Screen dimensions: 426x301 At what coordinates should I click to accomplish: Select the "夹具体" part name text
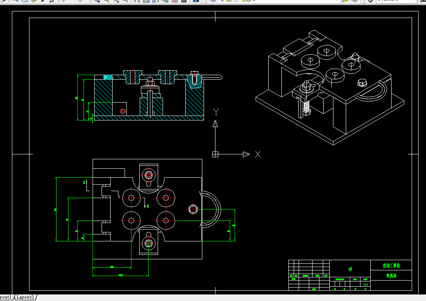391,276
